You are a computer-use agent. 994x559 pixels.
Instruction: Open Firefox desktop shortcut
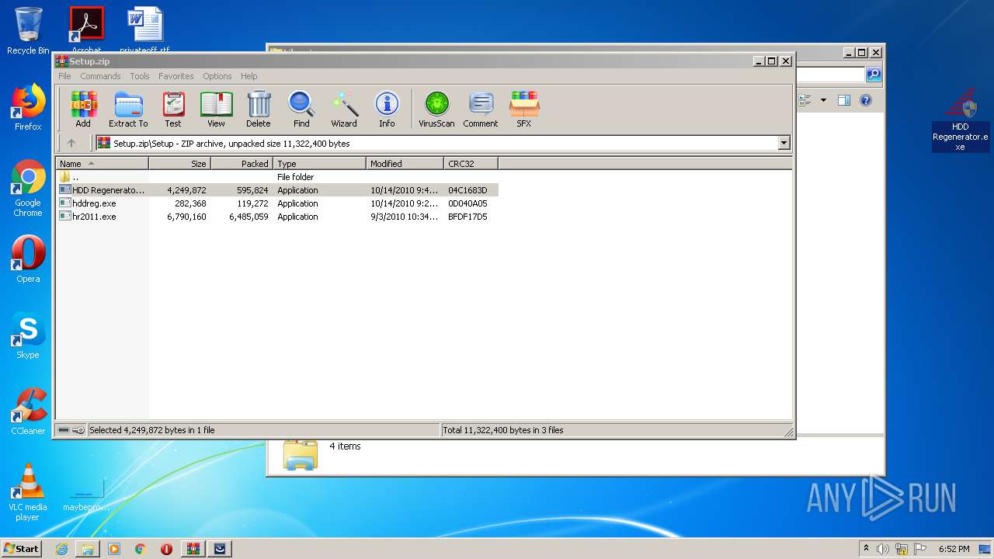click(x=28, y=107)
